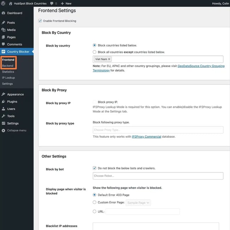Click New in the admin bar

pyautogui.click(x=69, y=4)
